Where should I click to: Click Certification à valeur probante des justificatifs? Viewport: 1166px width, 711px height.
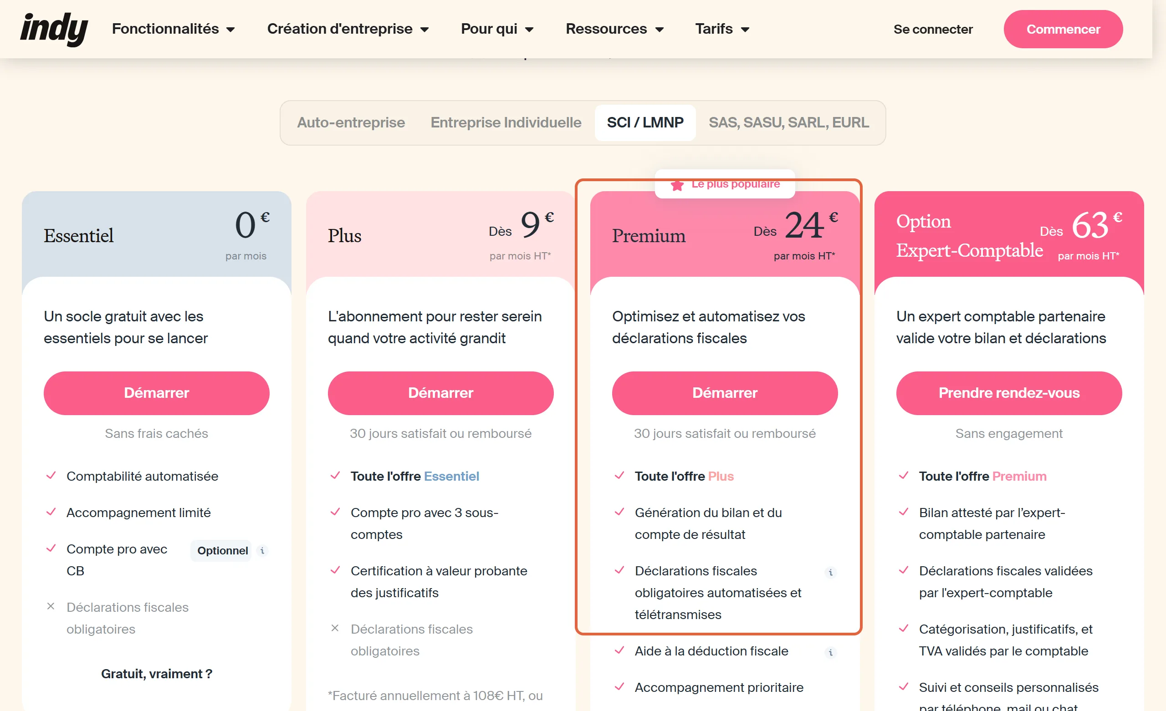[x=439, y=582]
